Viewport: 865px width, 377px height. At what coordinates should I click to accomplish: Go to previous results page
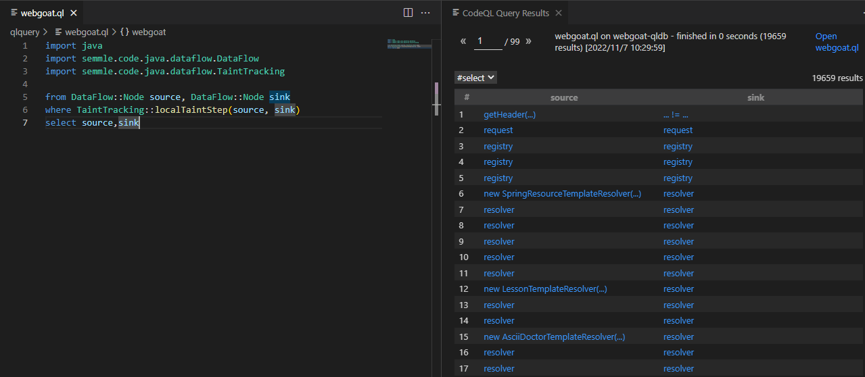click(463, 41)
